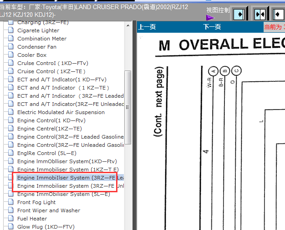Screen dimensions: 285x230
Task: Click the tree scrollbar up arrow
Action: point(128,25)
